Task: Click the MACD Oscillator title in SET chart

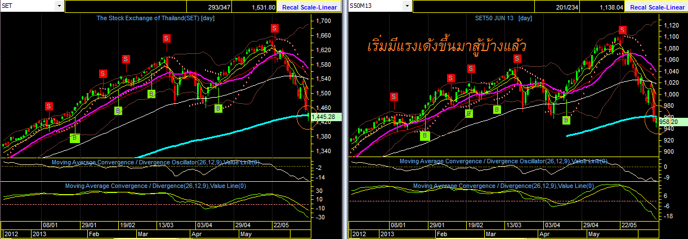Action: click(x=157, y=162)
